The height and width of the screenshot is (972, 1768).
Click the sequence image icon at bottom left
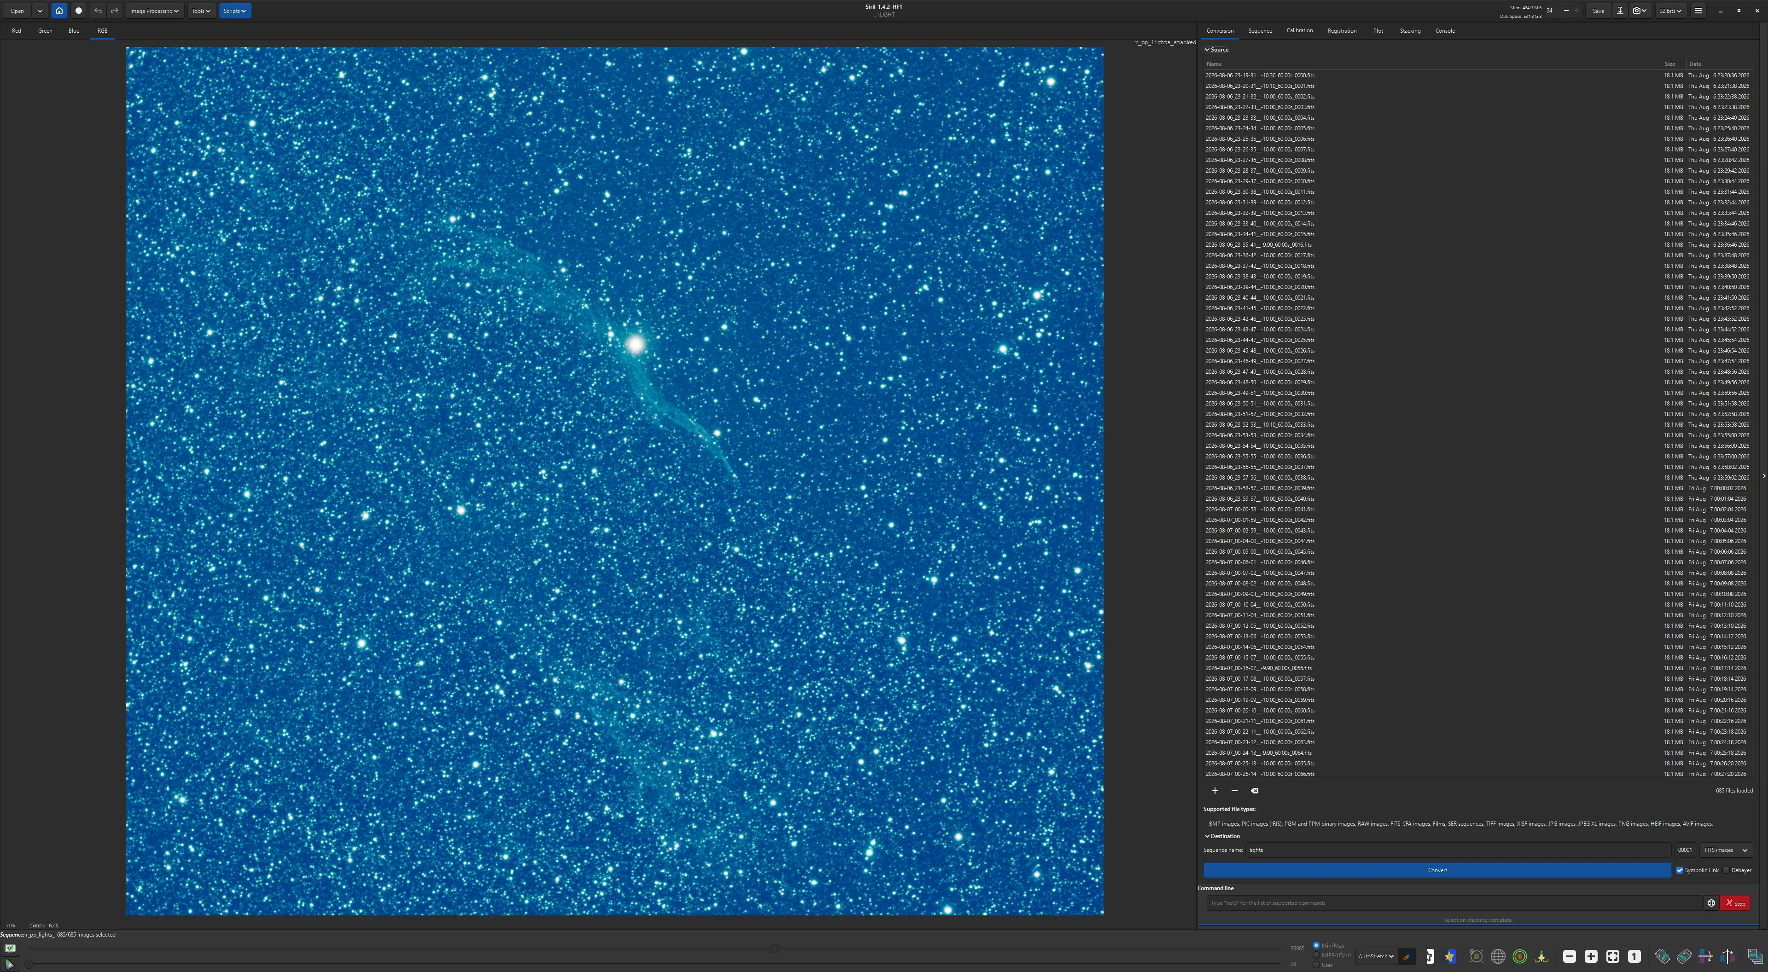point(10,949)
